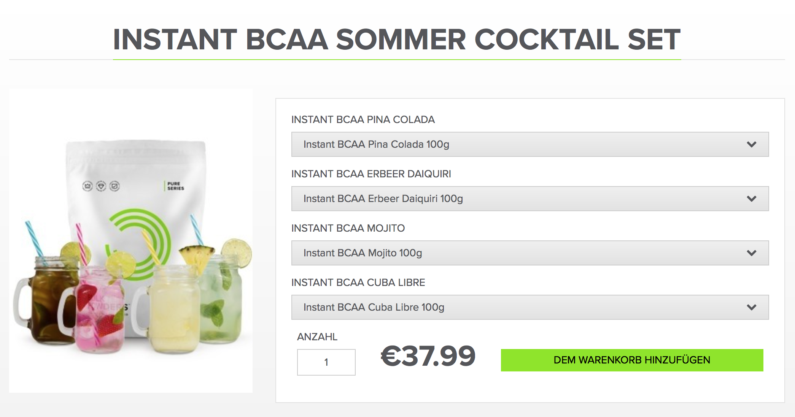This screenshot has height=417, width=795.
Task: Click the INSTANT BCAA CUBA LIBRE label
Action: coord(358,283)
